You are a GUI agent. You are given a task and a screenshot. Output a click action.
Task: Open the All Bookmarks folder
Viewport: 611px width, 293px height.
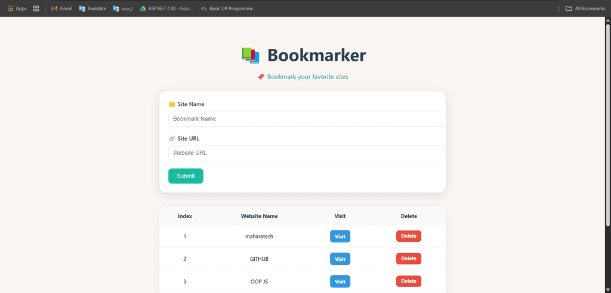pos(585,8)
